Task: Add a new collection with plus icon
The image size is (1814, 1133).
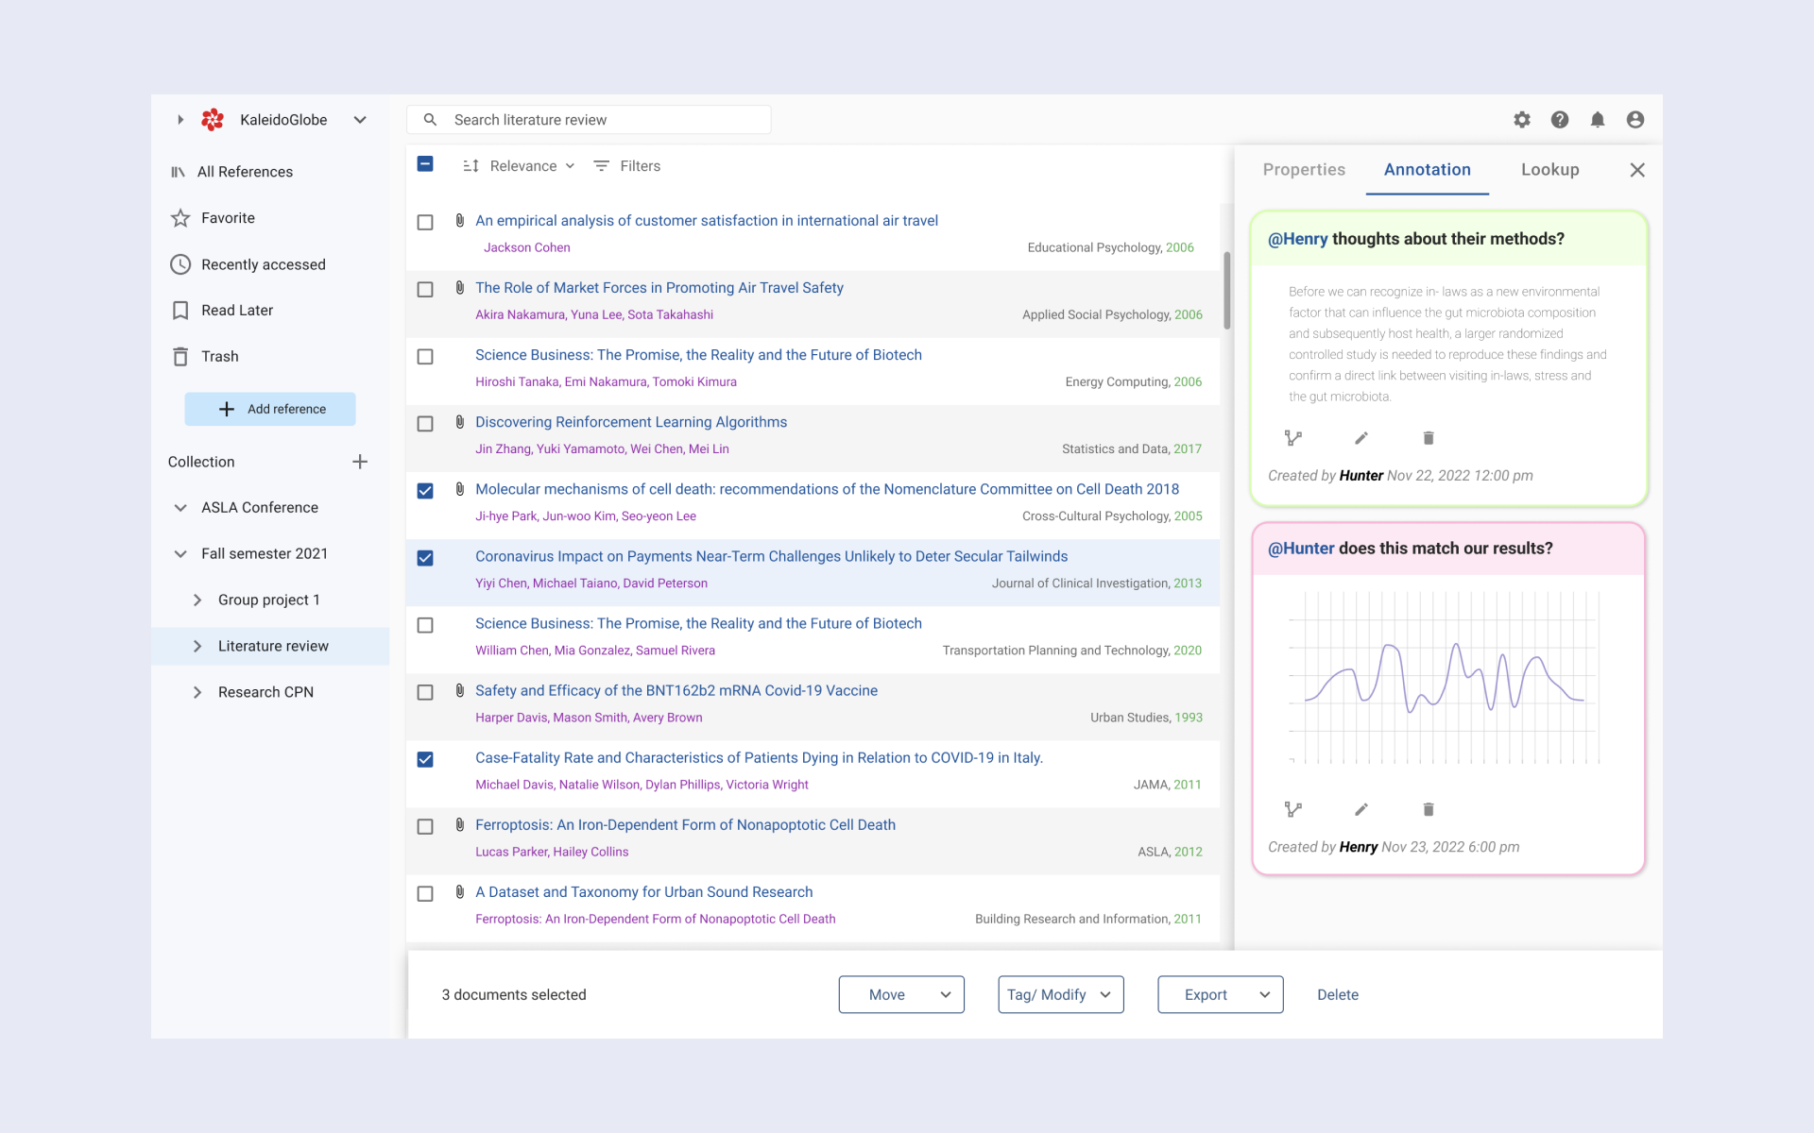Action: click(x=360, y=462)
